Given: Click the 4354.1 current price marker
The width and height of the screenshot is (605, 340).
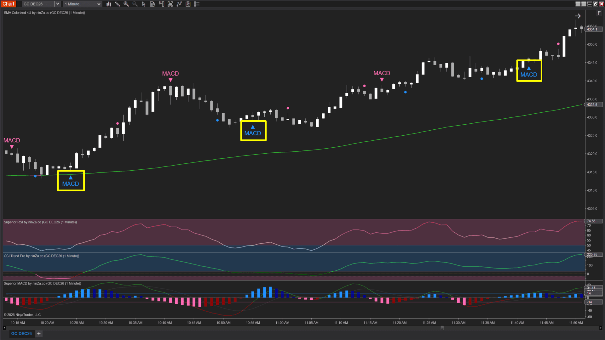Looking at the screenshot, I should tap(594, 29).
